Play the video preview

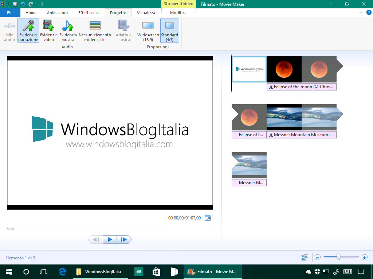coord(110,239)
